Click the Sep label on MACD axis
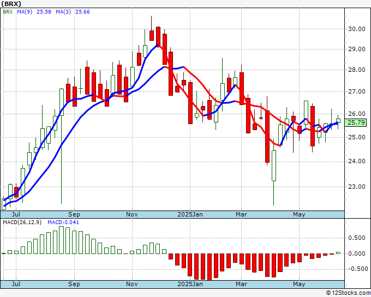This screenshot has height=297, width=371. [74, 284]
